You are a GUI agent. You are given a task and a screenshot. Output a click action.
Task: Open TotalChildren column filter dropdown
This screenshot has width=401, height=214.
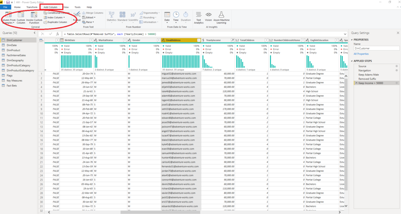click(x=266, y=40)
